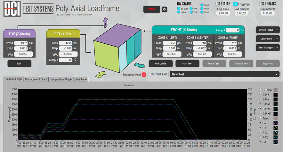Viewport: 283px width, 152px height.
Task: Click the EZ-ZONE hardware status indicator
Action: pyautogui.click(x=179, y=9)
